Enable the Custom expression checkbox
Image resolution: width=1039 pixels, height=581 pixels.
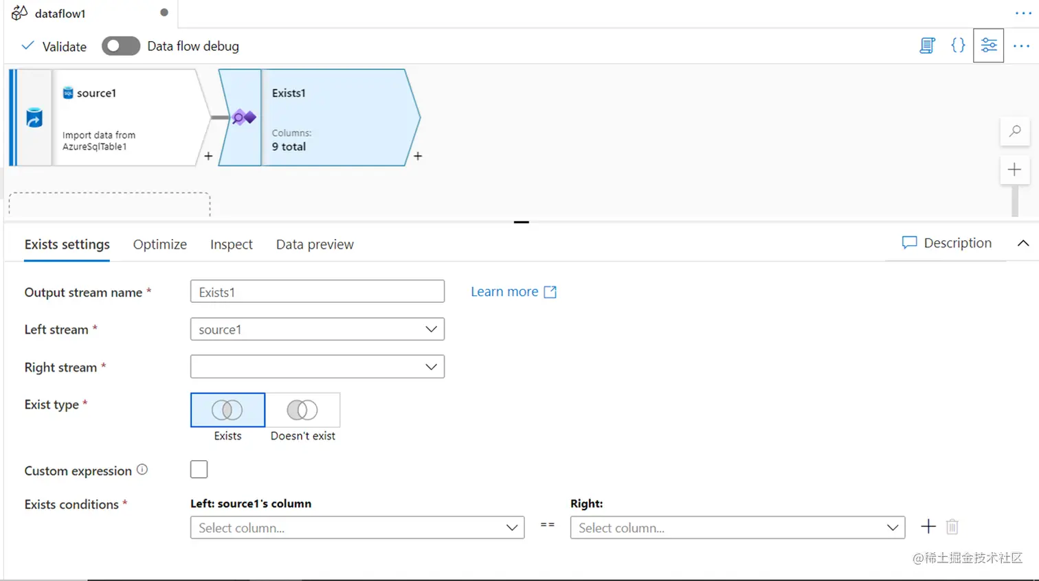(199, 470)
